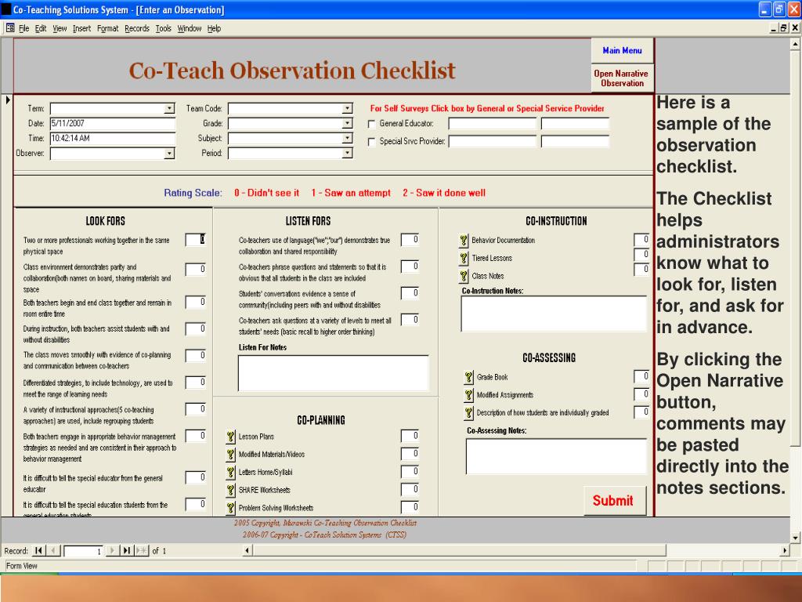The width and height of the screenshot is (802, 602).
Task: Click help icon beside Behavior Documentation
Action: [464, 240]
